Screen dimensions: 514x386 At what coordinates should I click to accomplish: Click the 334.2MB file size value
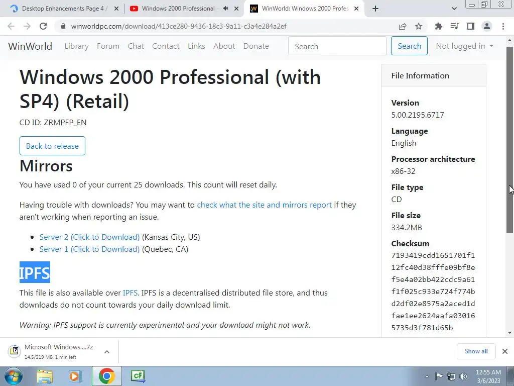coord(407,228)
